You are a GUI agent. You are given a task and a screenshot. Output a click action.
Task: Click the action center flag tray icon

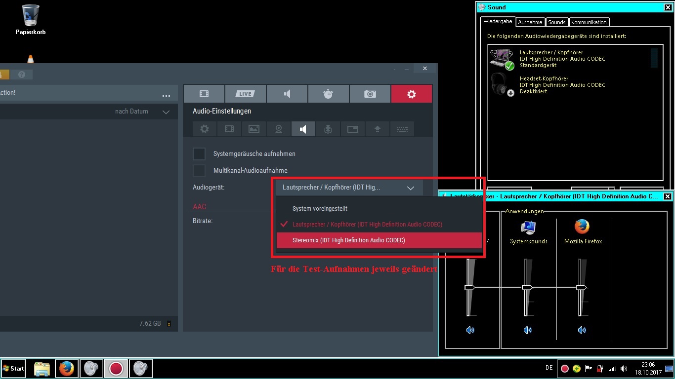point(588,369)
